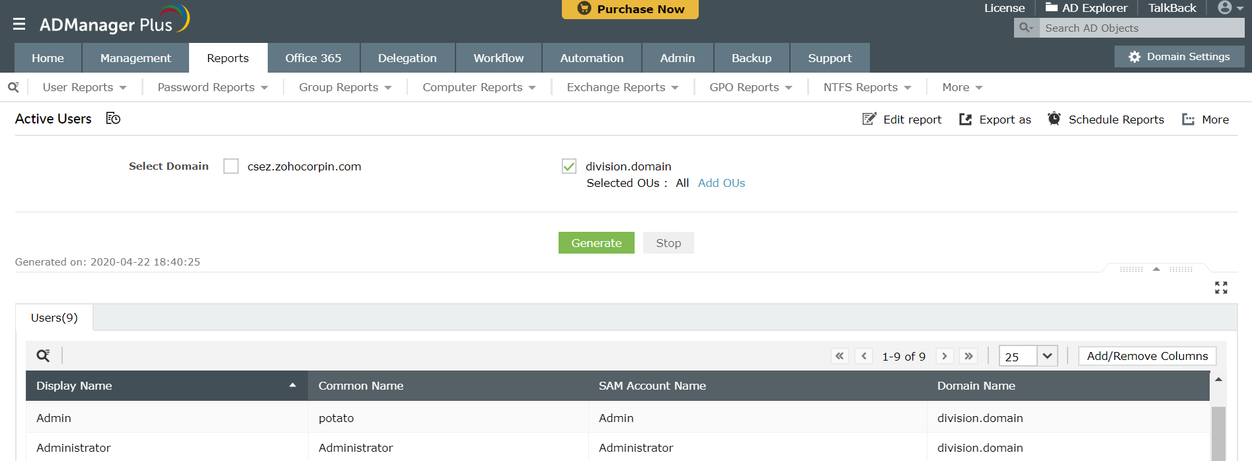The width and height of the screenshot is (1252, 461).
Task: Expand the NTFS Reports dropdown menu
Action: 867,87
